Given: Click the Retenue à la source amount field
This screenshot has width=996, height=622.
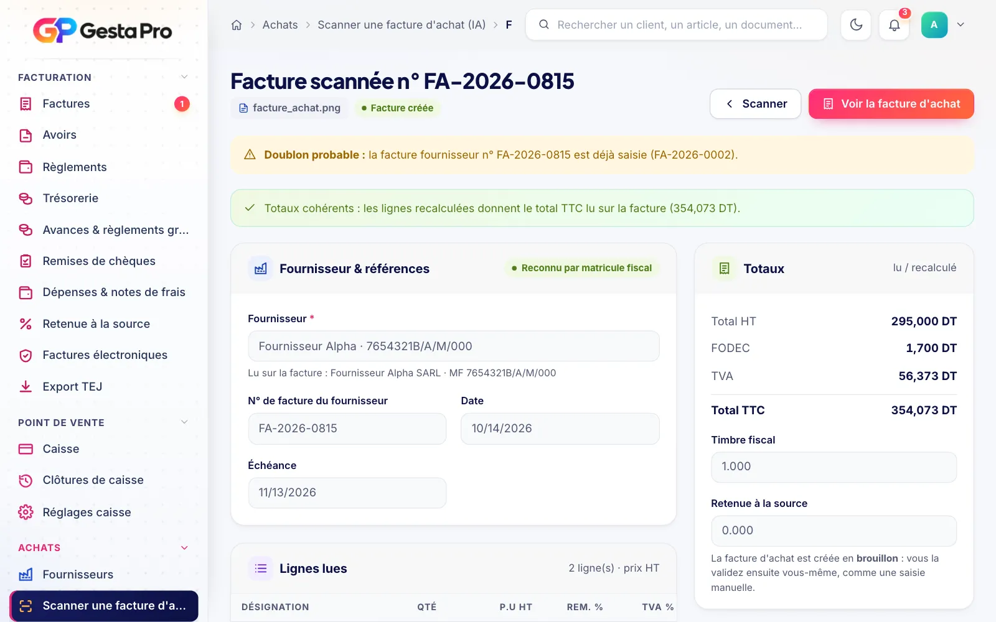Looking at the screenshot, I should (834, 531).
